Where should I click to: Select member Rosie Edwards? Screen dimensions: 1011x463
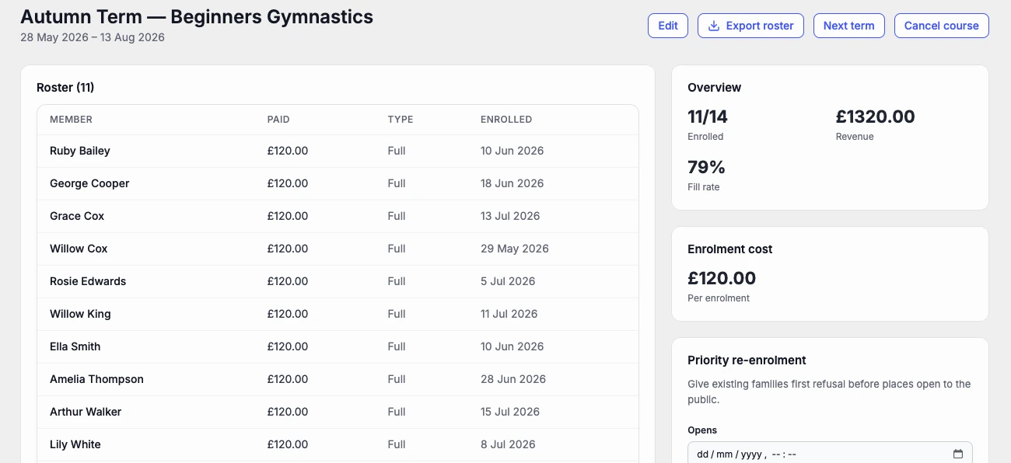click(x=88, y=281)
